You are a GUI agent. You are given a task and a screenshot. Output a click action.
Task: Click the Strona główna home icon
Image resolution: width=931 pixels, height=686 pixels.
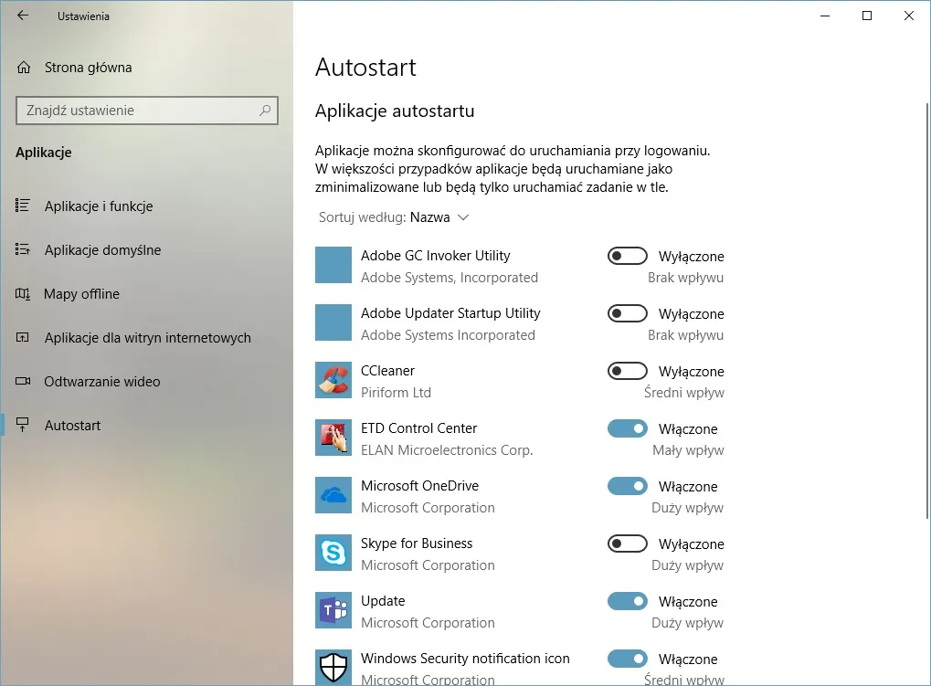(23, 67)
